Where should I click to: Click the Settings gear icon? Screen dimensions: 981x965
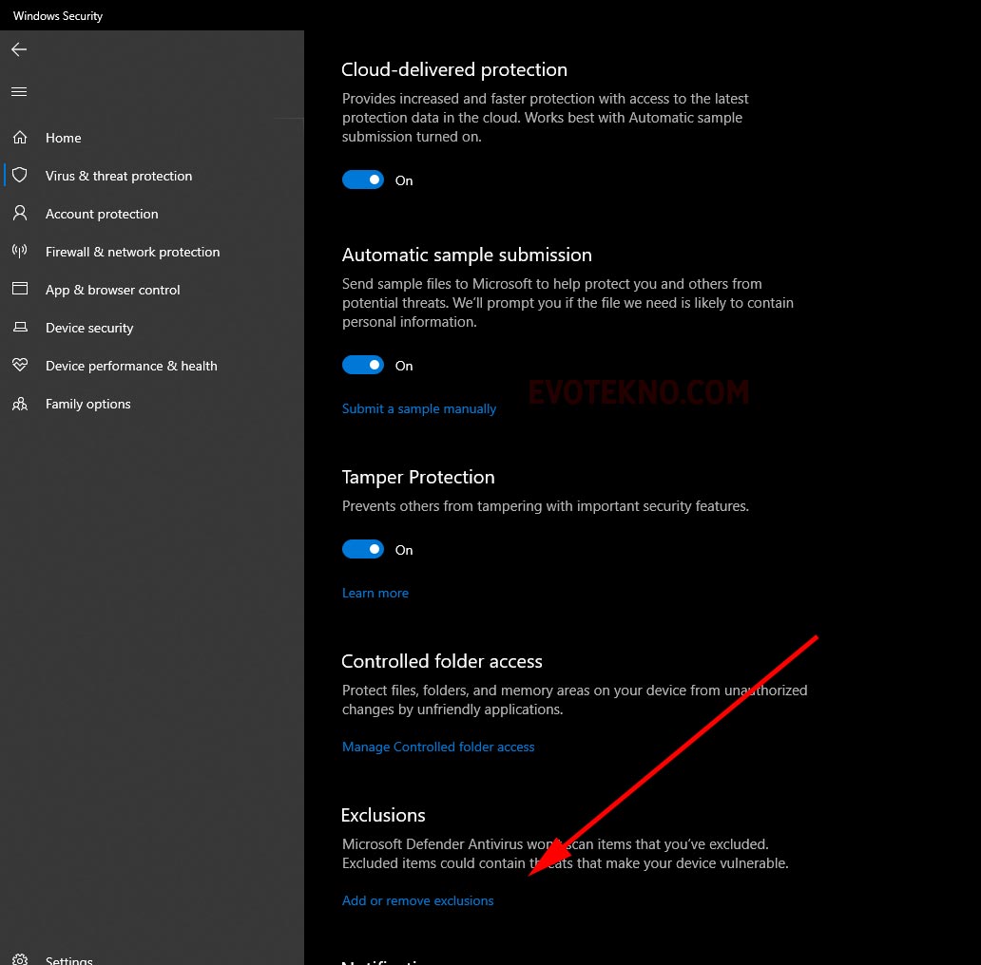20,957
